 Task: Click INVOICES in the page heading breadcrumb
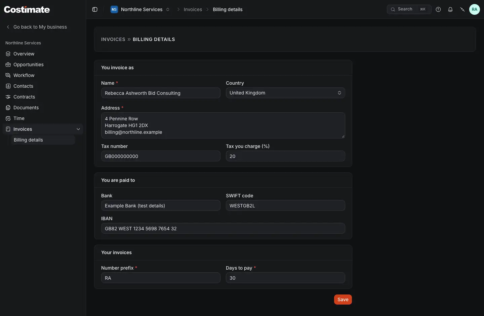[113, 39]
